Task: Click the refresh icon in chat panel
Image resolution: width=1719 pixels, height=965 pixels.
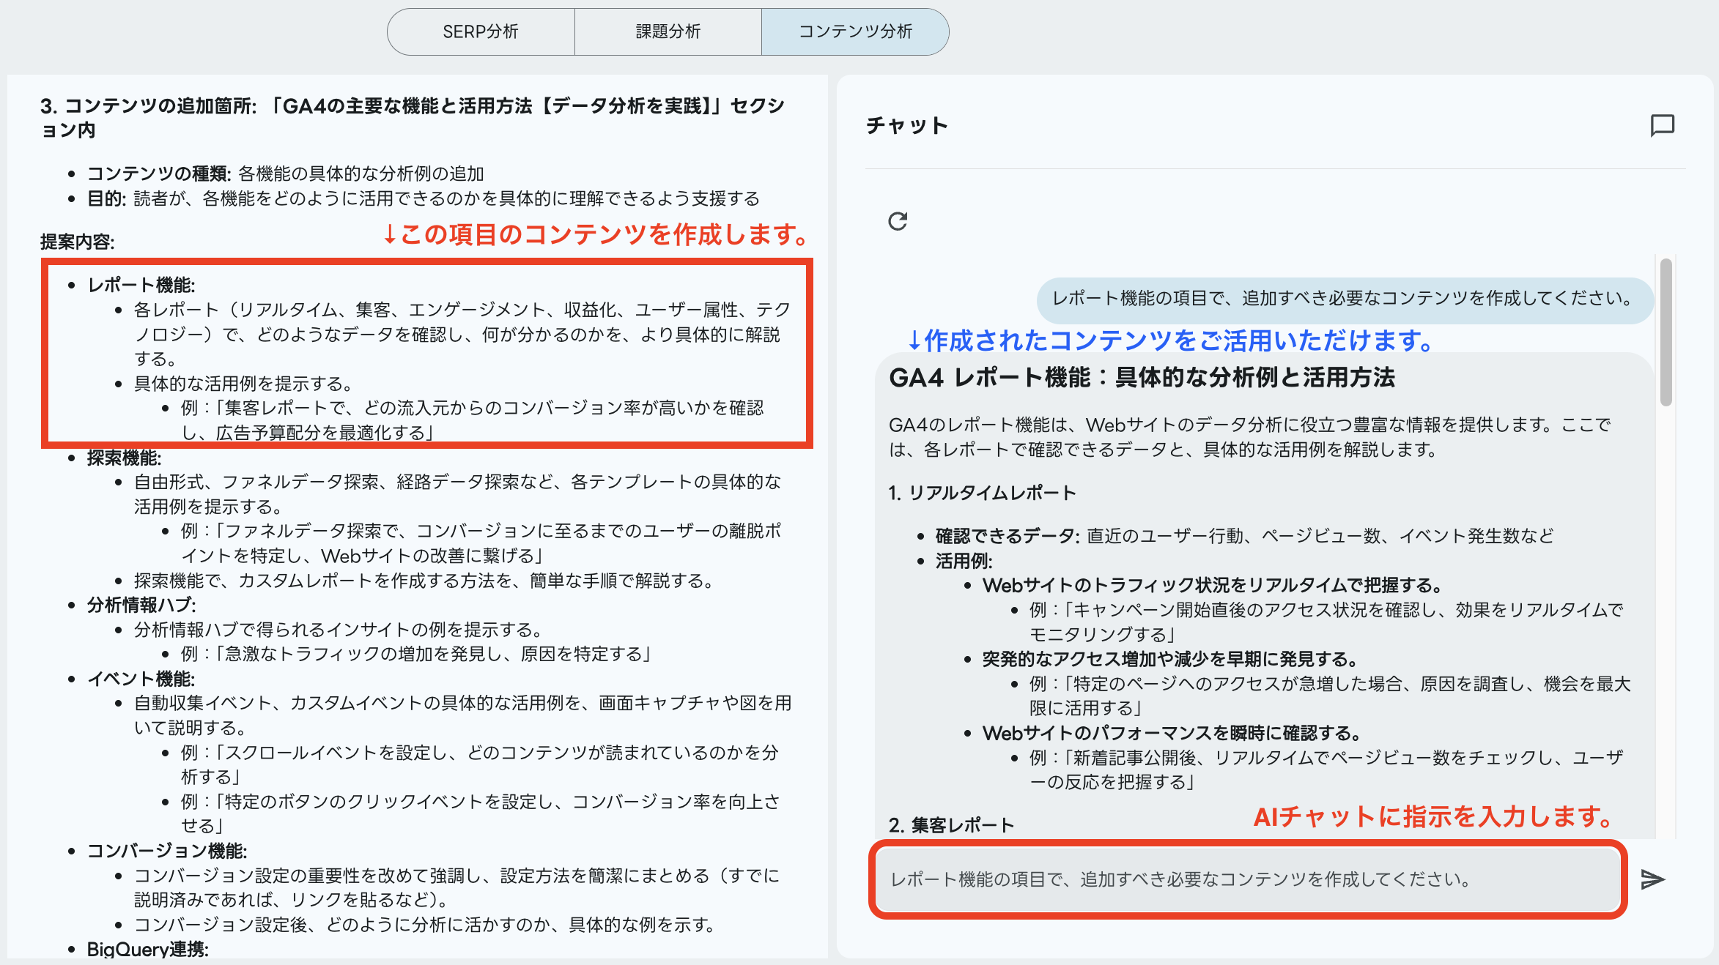Action: pyautogui.click(x=898, y=221)
